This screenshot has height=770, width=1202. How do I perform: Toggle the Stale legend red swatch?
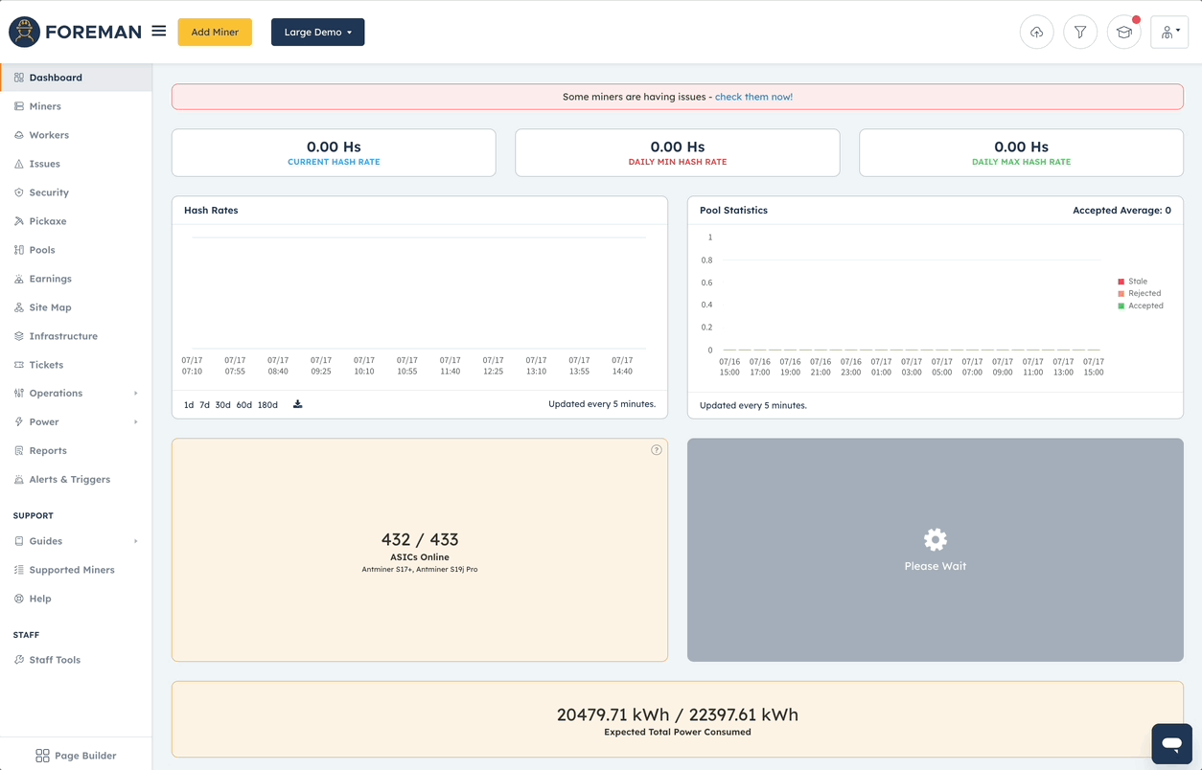click(1121, 282)
